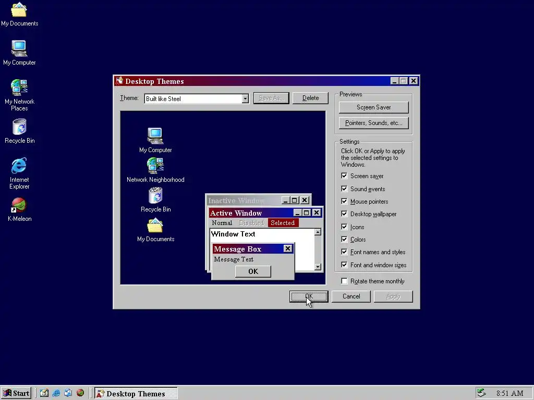
Task: Click the Show Desktop quick launch icon
Action: pyautogui.click(x=44, y=393)
